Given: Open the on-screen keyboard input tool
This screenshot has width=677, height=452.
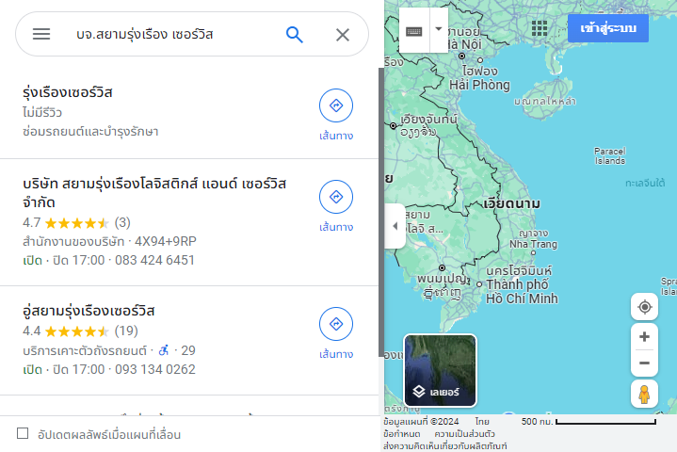Looking at the screenshot, I should (x=414, y=31).
